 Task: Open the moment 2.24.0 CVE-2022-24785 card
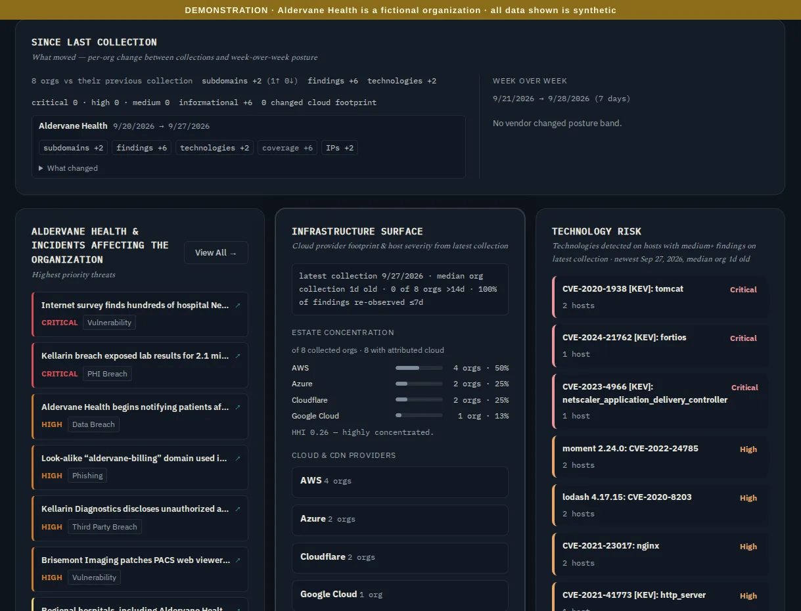[x=660, y=457]
